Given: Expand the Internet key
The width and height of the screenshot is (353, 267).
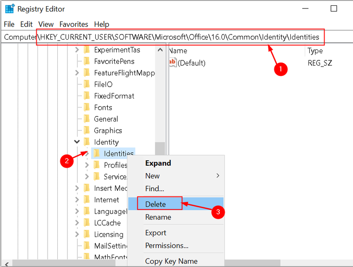Looking at the screenshot, I should tap(77, 200).
